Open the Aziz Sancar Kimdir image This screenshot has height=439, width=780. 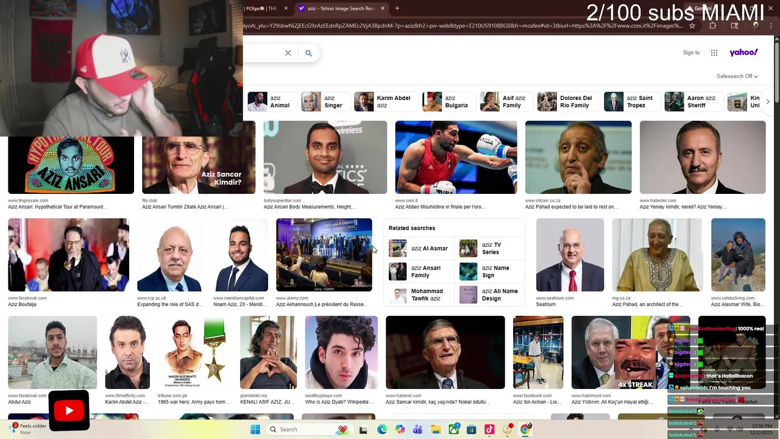[199, 165]
